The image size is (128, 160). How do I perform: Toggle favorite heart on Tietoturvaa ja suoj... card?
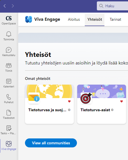click(69, 101)
